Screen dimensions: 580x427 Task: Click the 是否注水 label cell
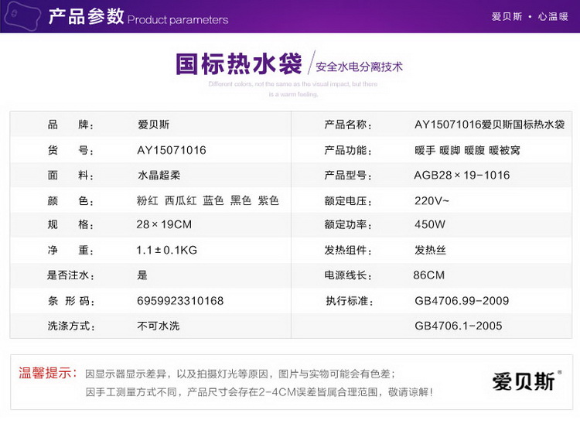tap(70, 275)
